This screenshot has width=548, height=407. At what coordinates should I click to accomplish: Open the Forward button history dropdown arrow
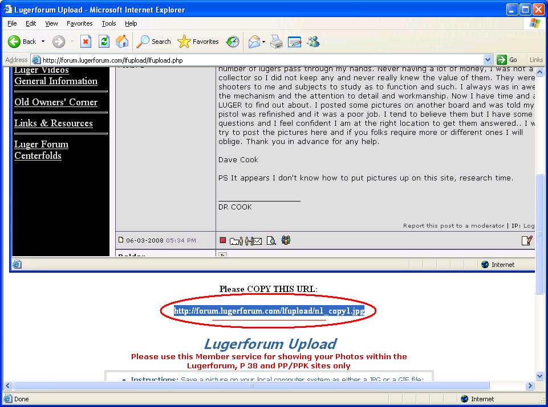coord(72,42)
